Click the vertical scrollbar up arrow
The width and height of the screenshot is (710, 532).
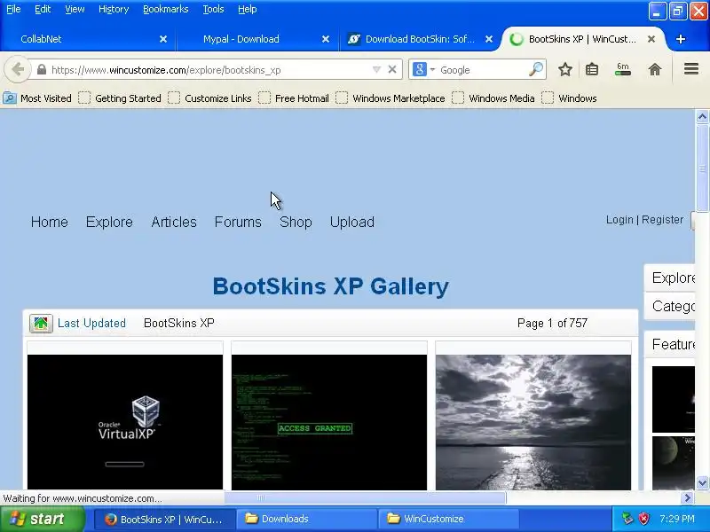click(702, 117)
